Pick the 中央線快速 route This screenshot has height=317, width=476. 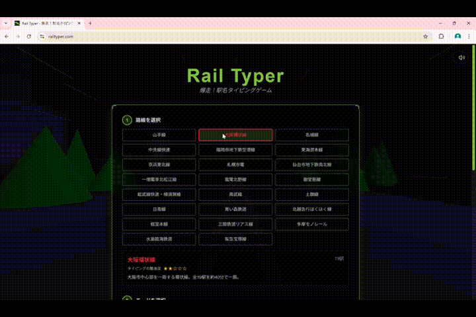pyautogui.click(x=159, y=150)
